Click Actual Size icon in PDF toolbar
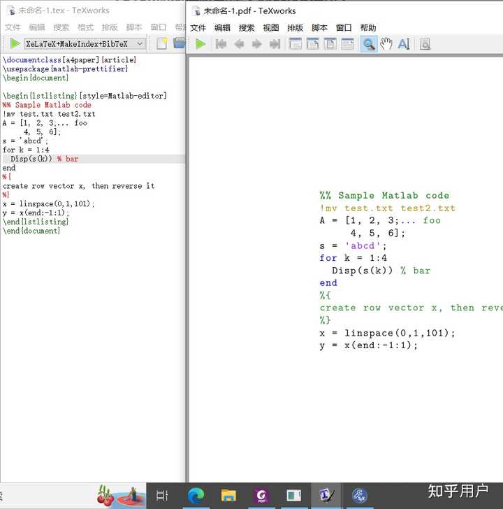This screenshot has height=509, width=503. click(295, 44)
